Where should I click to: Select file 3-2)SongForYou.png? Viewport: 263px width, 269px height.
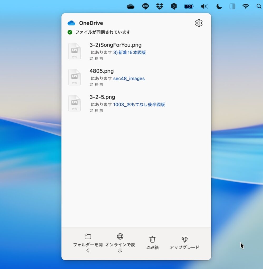(x=115, y=45)
